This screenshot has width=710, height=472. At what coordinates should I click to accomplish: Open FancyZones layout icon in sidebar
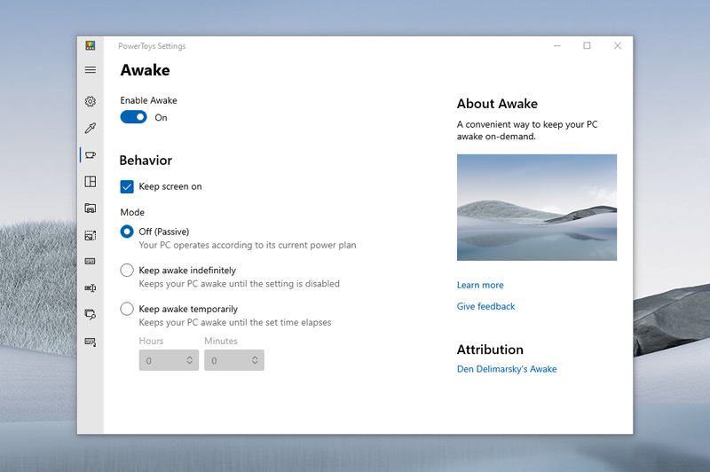90,182
